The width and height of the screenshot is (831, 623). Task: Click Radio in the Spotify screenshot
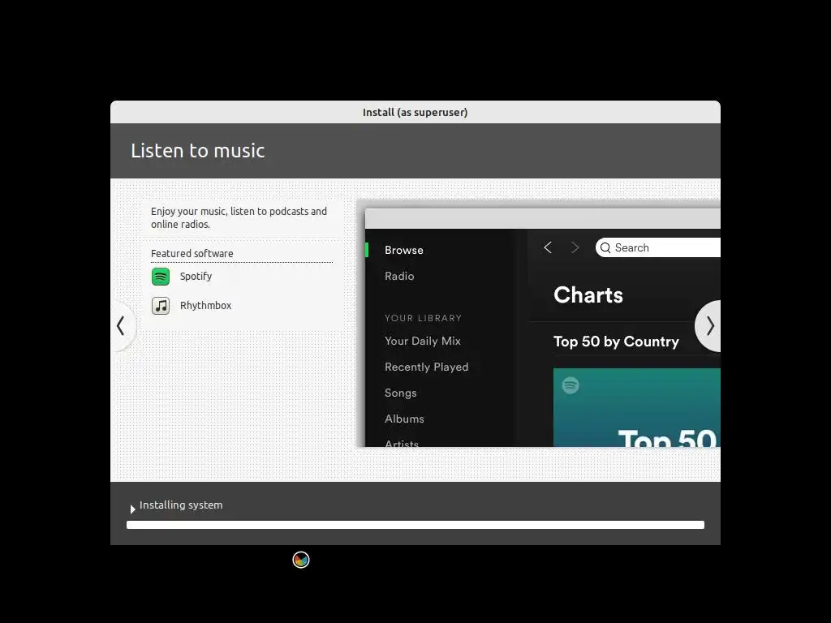pyautogui.click(x=399, y=276)
